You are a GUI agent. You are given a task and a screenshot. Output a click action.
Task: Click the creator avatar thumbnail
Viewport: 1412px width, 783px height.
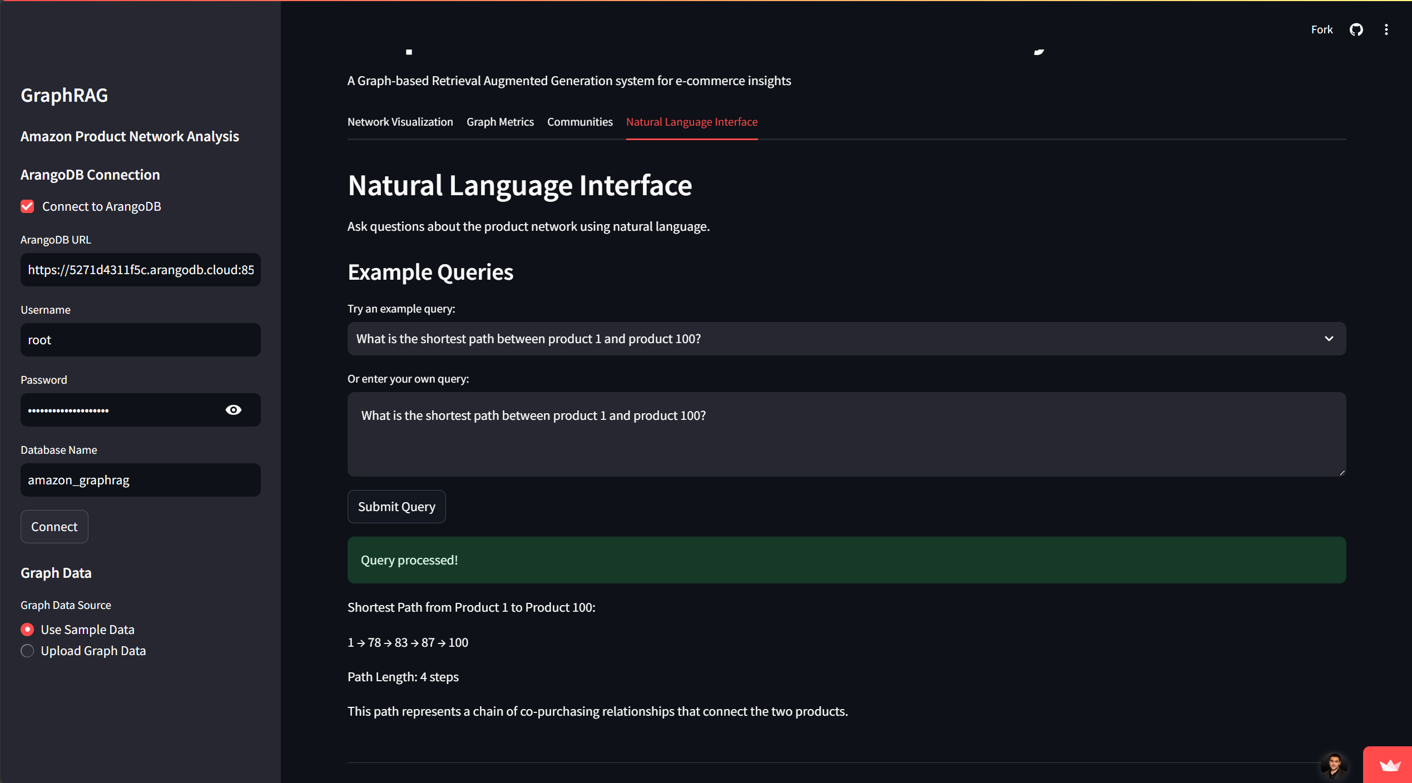(1334, 766)
